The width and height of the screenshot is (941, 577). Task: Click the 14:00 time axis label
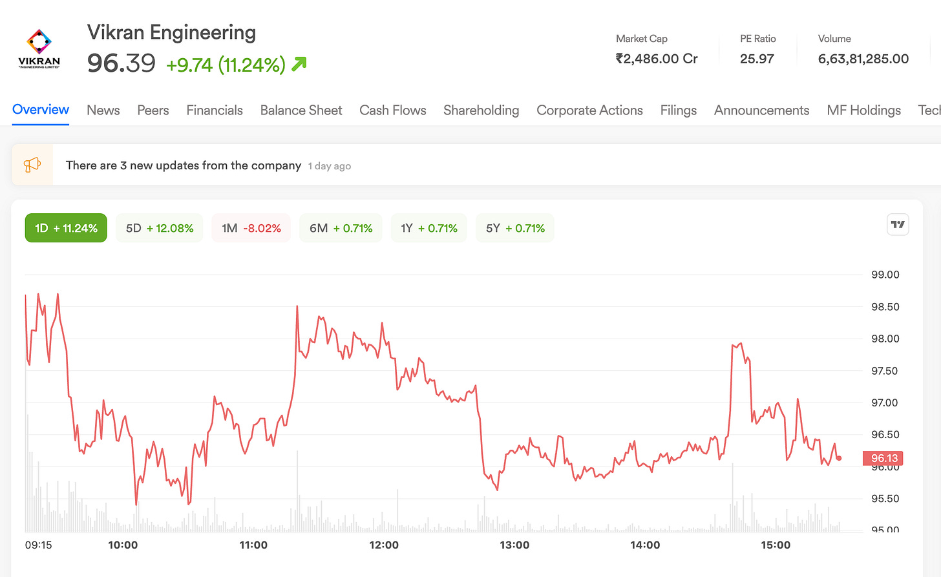[645, 545]
